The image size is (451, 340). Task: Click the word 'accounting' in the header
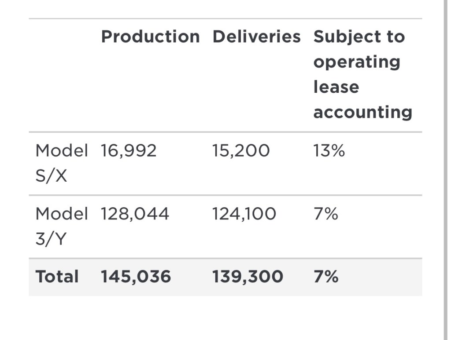click(x=362, y=113)
